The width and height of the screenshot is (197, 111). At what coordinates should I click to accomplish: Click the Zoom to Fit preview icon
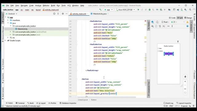185,93
